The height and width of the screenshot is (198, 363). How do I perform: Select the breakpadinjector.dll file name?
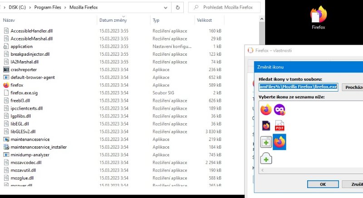pyautogui.click(x=30, y=54)
